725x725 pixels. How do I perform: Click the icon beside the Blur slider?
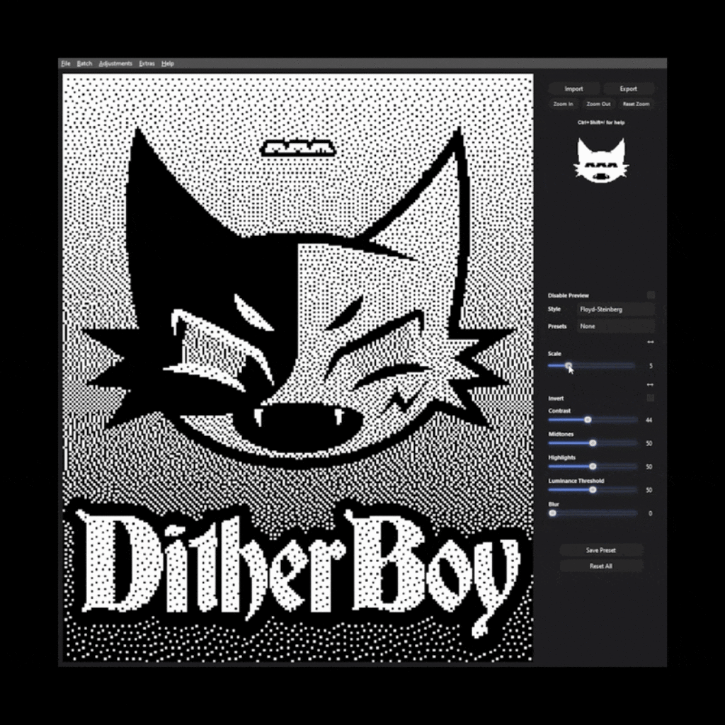point(649,513)
